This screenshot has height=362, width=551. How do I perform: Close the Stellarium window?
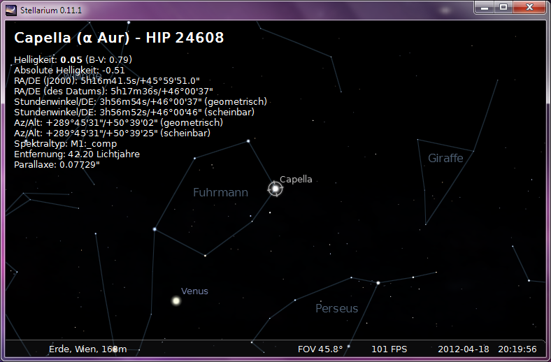(529, 7)
